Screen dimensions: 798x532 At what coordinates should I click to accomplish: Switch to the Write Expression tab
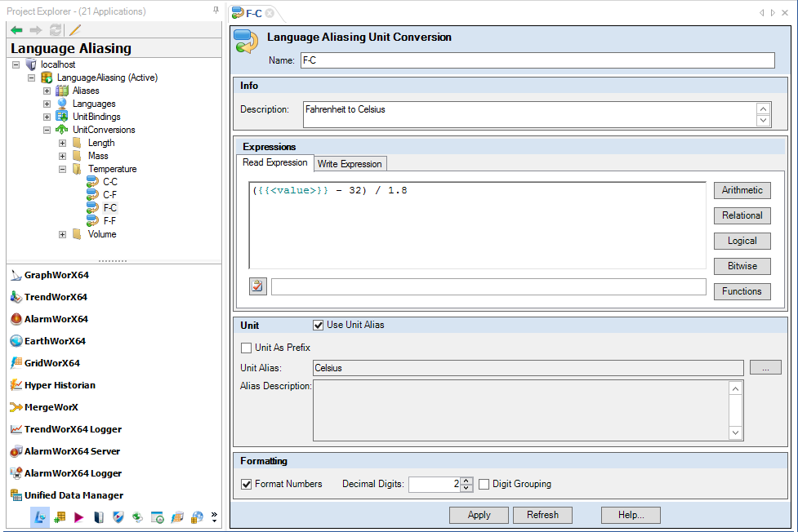click(x=350, y=163)
